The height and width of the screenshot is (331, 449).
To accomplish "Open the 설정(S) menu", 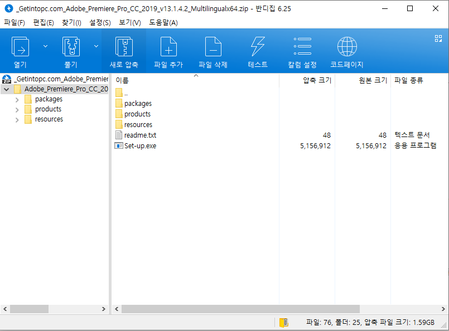I will coord(100,23).
